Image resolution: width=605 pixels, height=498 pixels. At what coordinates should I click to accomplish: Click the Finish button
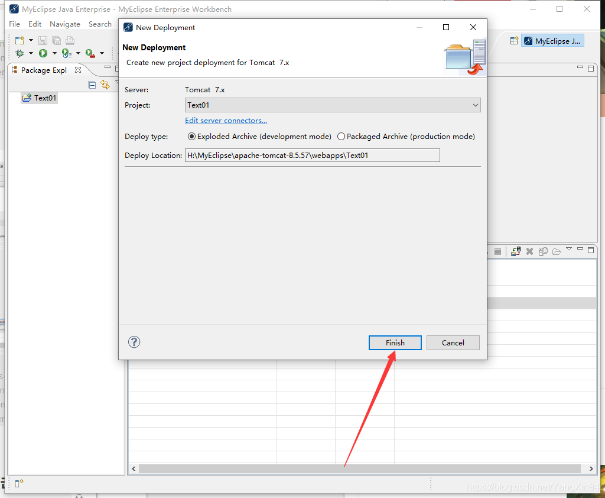(395, 342)
